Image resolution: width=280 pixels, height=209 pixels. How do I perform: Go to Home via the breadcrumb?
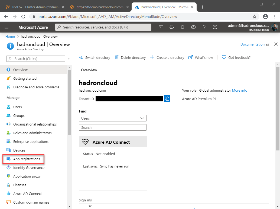click(10, 37)
